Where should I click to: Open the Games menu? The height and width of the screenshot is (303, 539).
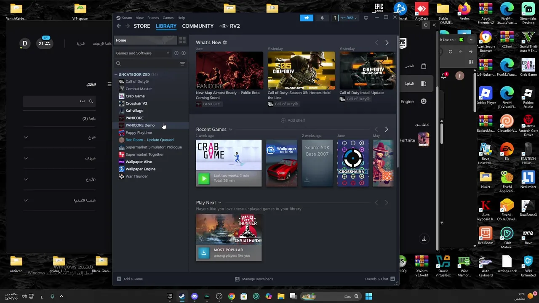tap(168, 18)
